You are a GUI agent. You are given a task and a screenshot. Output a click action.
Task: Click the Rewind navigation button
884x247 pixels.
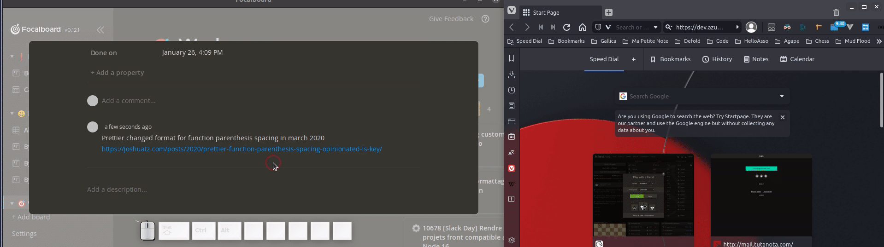pyautogui.click(x=541, y=27)
